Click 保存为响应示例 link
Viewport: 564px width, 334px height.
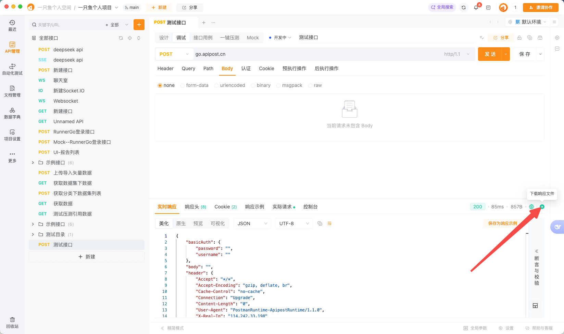502,223
